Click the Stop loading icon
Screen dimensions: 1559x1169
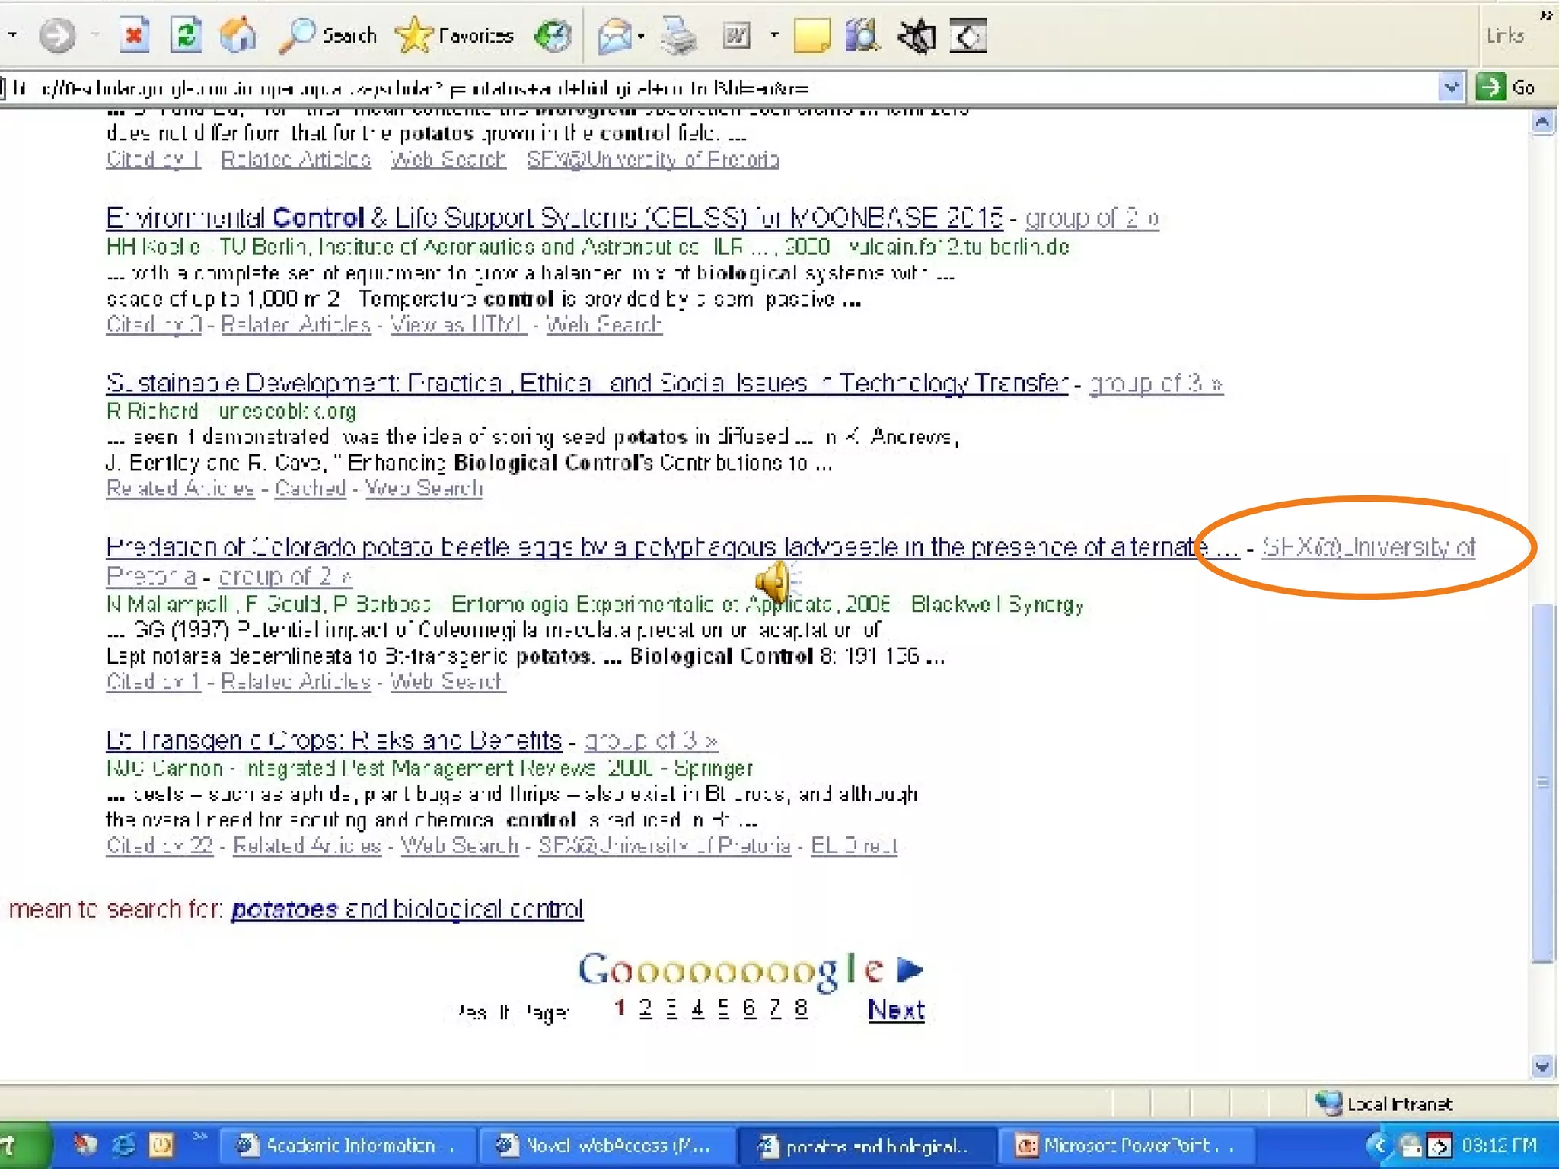[134, 35]
